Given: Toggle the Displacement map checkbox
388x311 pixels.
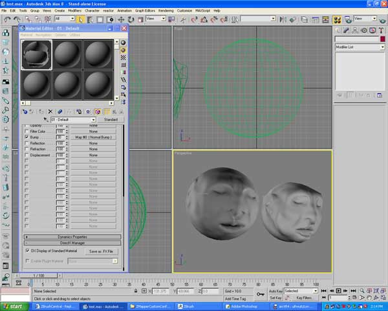Looking at the screenshot, I should pyautogui.click(x=27, y=155).
